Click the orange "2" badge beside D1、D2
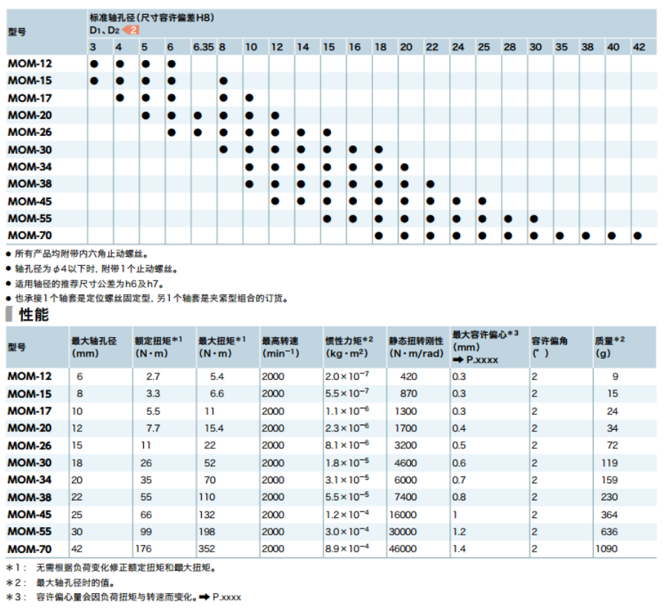This screenshot has height=608, width=667. pyautogui.click(x=131, y=30)
